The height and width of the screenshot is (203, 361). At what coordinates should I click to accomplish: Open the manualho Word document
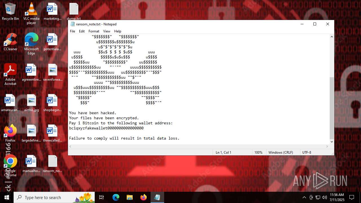coord(31,164)
